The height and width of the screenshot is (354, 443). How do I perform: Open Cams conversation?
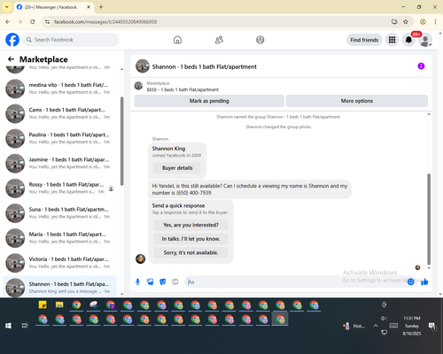[59, 113]
